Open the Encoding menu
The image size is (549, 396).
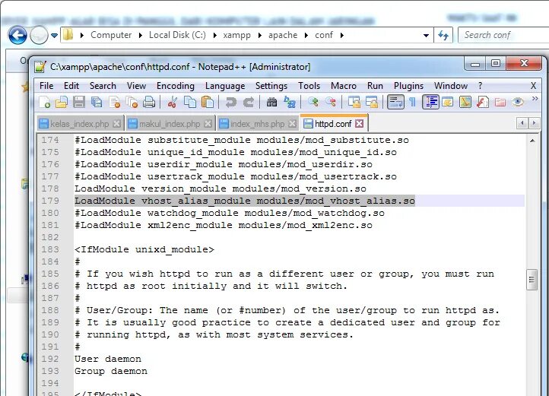(176, 86)
